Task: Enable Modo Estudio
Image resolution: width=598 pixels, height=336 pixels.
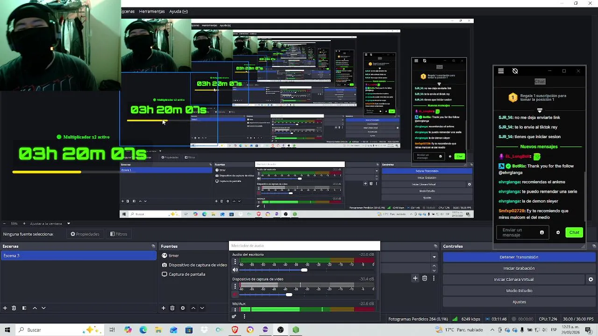Action: (x=519, y=291)
